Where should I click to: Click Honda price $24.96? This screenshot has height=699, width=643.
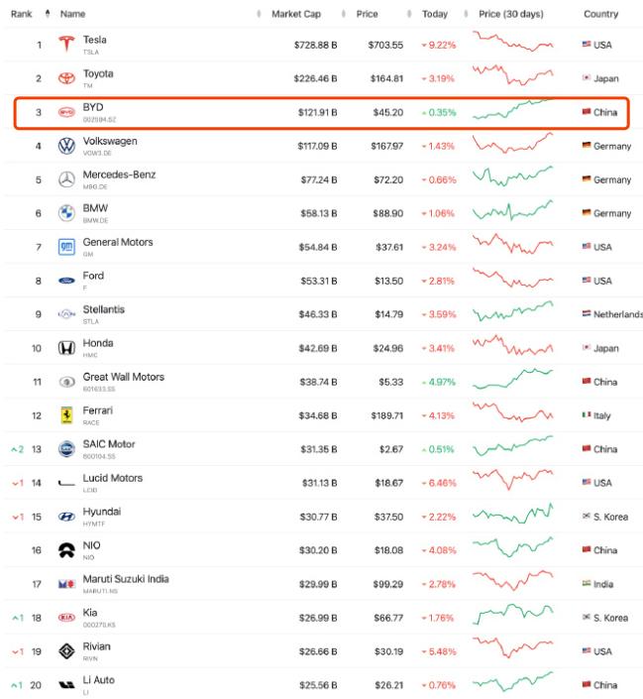pyautogui.click(x=388, y=348)
